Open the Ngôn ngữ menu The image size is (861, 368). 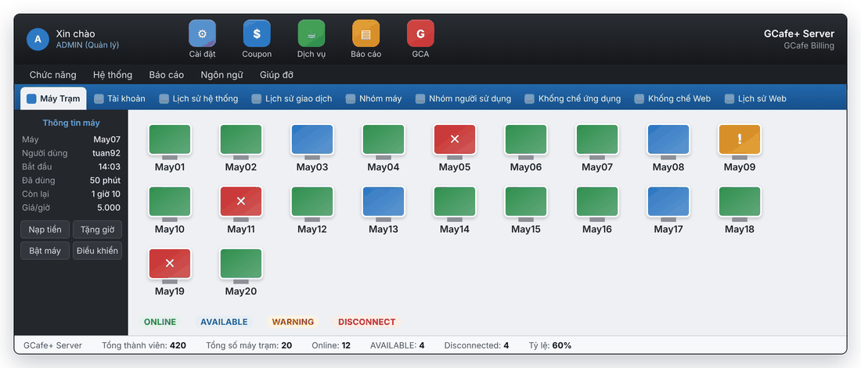pos(222,74)
